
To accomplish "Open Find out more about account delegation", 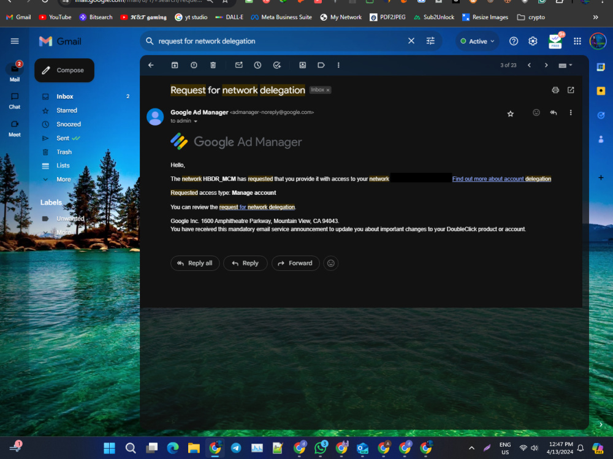I will (x=501, y=179).
